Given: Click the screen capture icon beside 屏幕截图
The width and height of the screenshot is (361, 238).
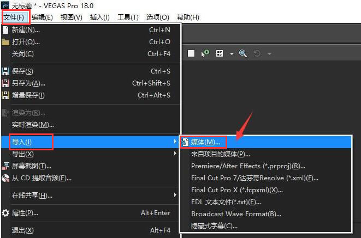Looking at the screenshot, I should tap(5, 166).
